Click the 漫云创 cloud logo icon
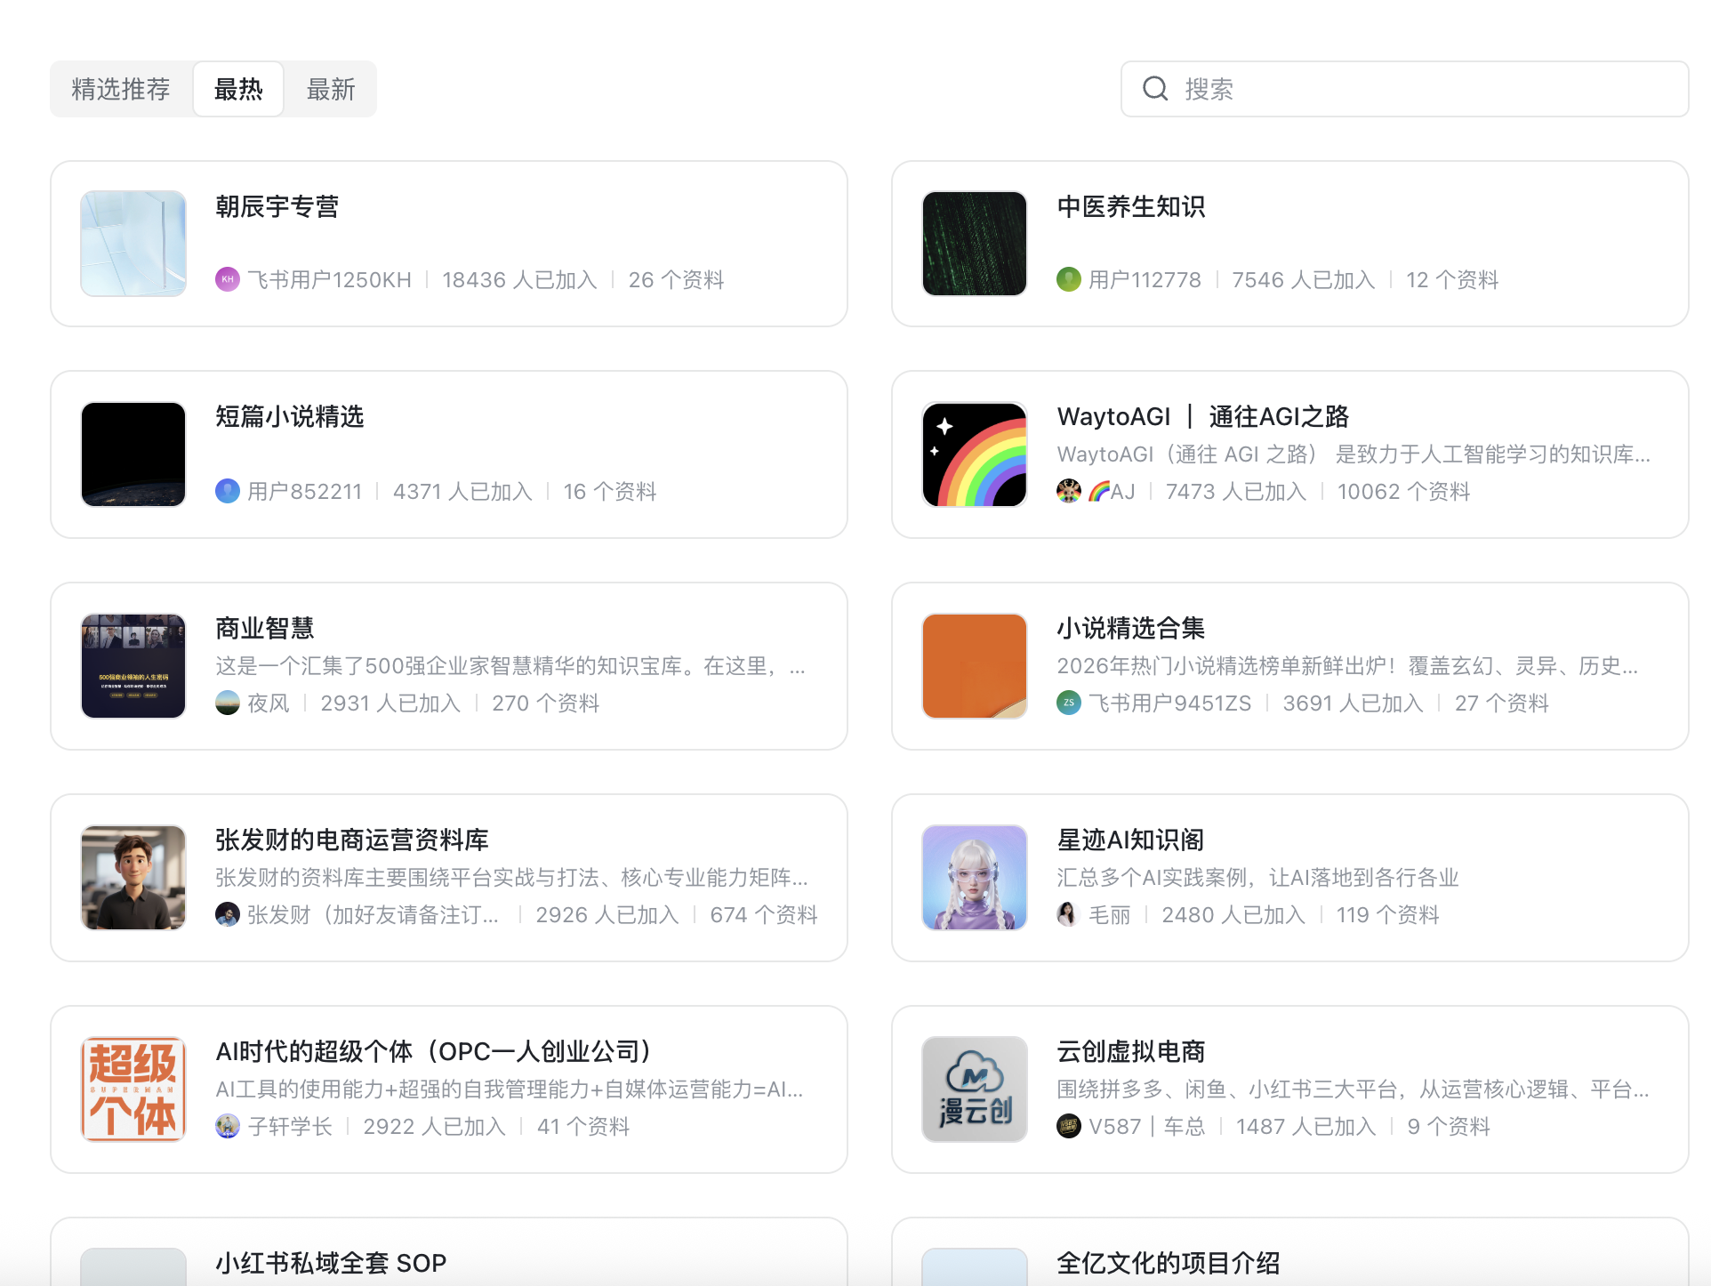The width and height of the screenshot is (1711, 1286). [975, 1089]
